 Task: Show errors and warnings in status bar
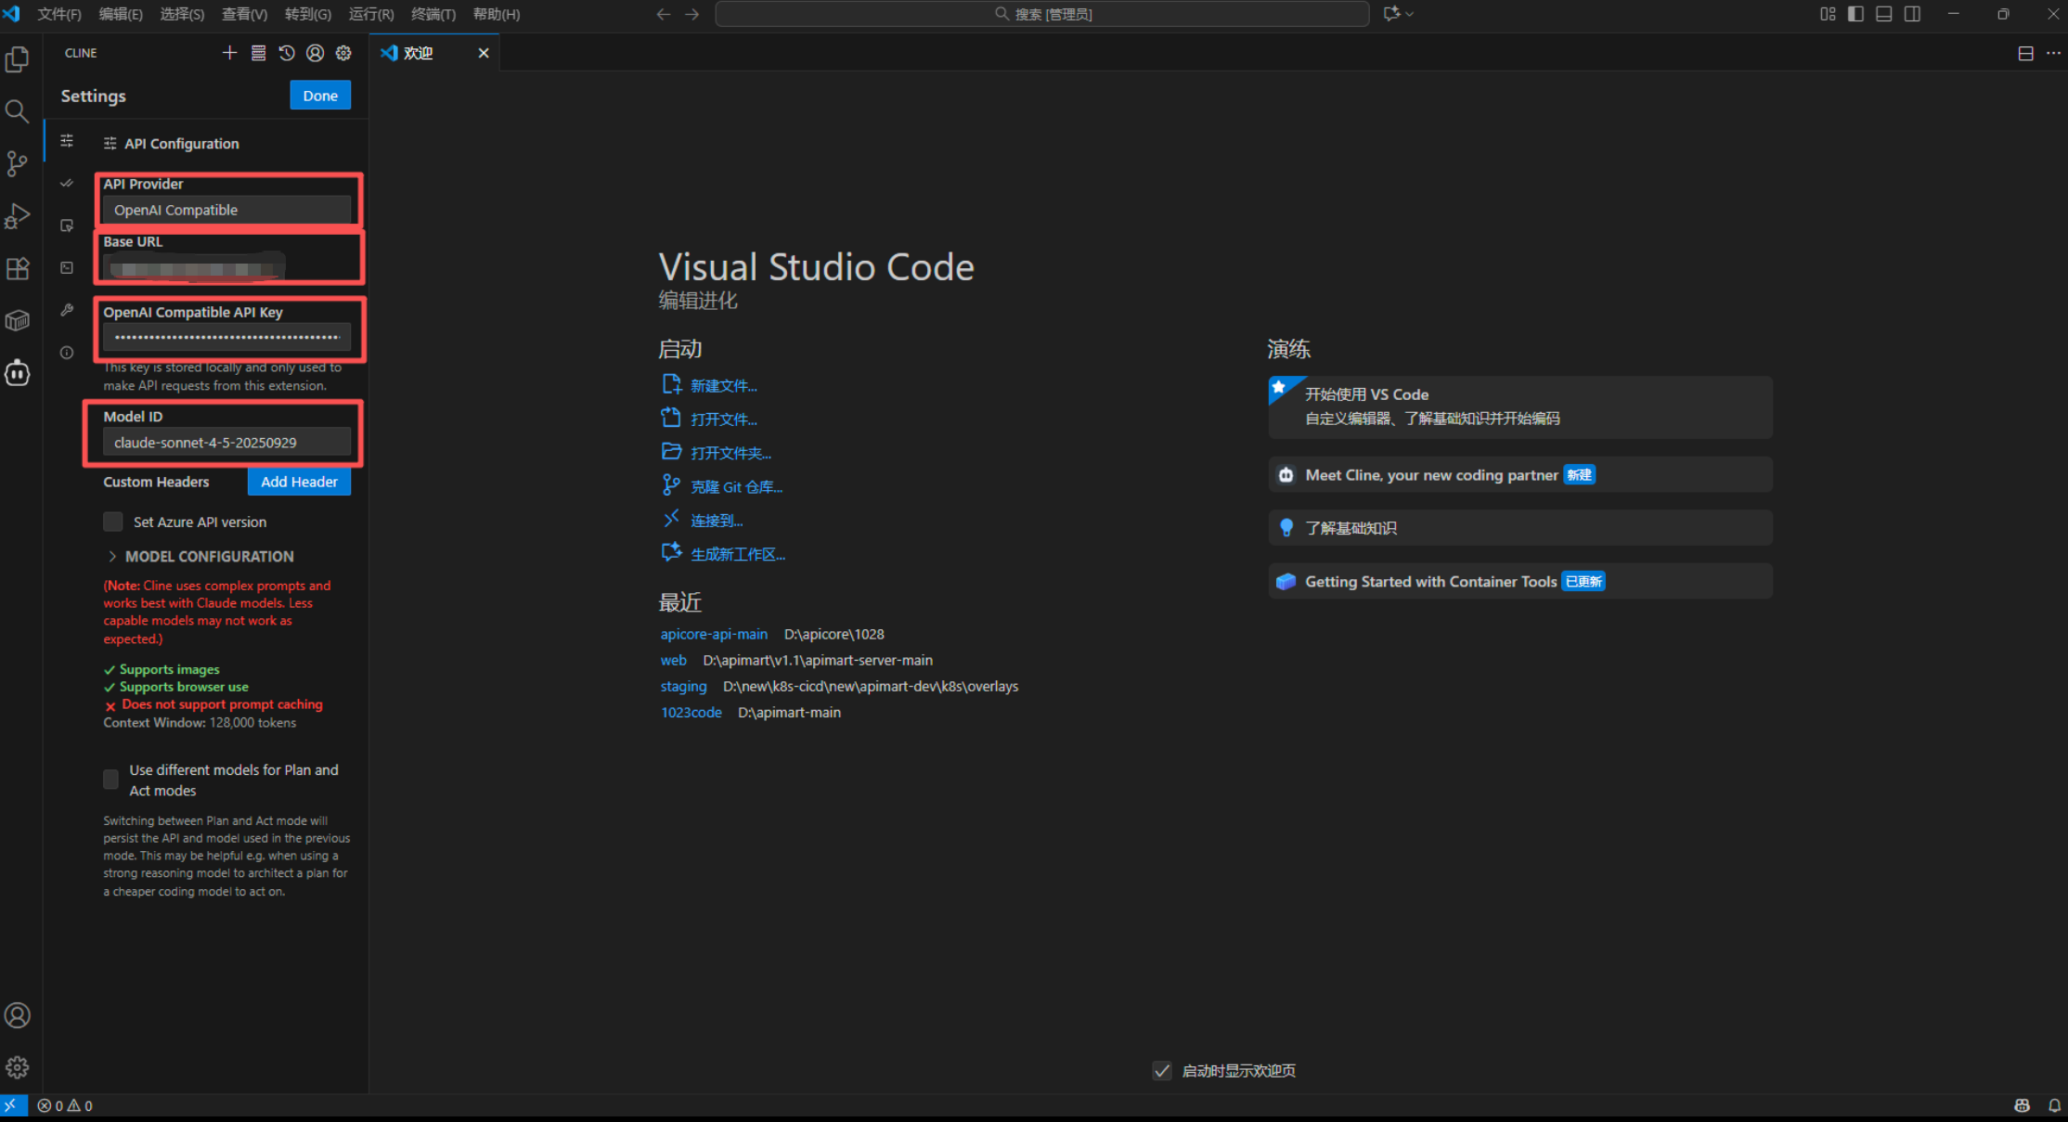point(65,1105)
